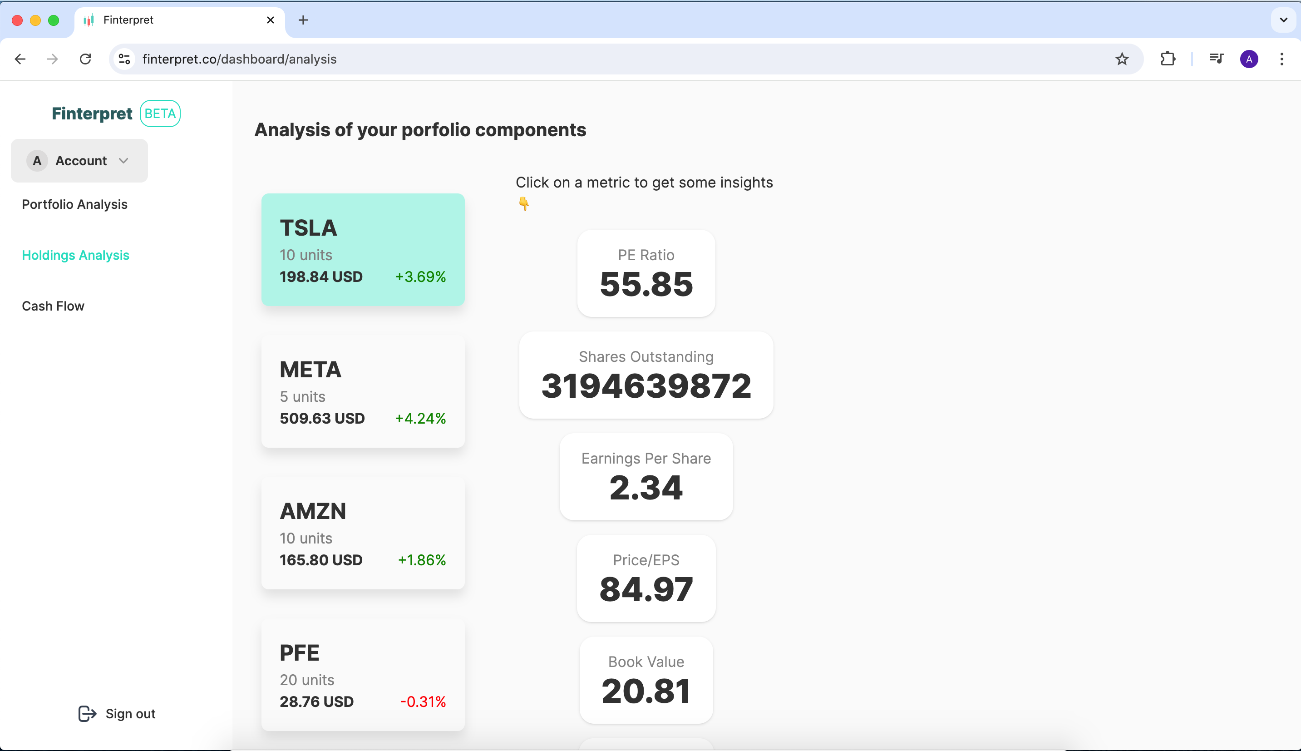The height and width of the screenshot is (751, 1301).
Task: Open a new browser tab
Action: click(303, 20)
